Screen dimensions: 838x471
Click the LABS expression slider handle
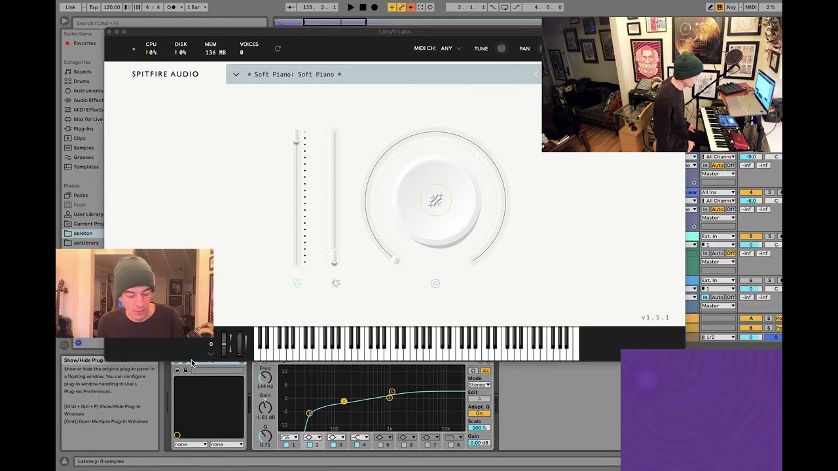297,137
